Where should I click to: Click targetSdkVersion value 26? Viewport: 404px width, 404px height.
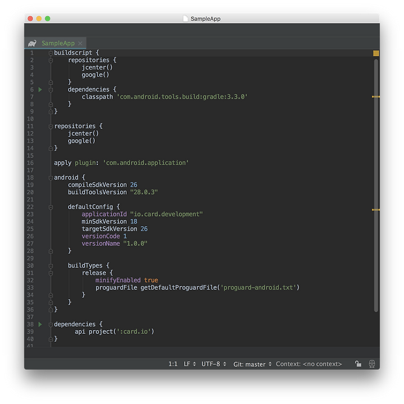point(144,229)
